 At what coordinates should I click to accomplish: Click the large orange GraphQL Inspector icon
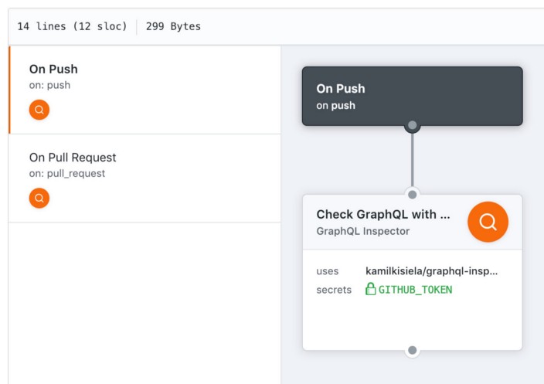[x=488, y=222]
